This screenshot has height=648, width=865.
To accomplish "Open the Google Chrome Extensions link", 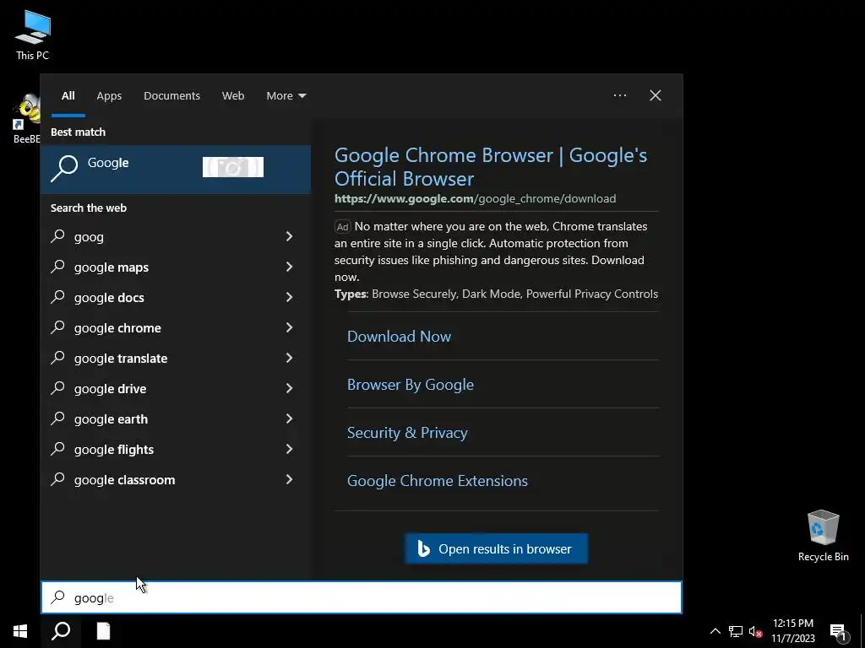I will tap(437, 480).
